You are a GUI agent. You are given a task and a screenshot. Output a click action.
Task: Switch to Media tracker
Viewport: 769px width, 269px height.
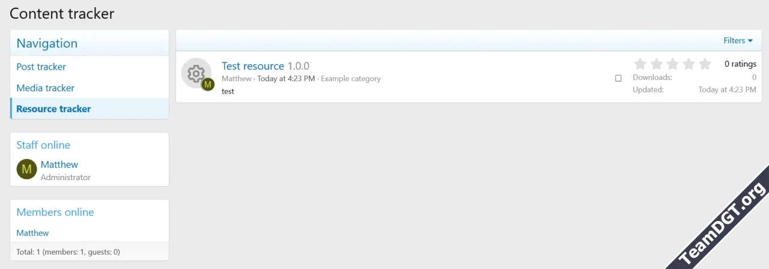click(x=46, y=88)
